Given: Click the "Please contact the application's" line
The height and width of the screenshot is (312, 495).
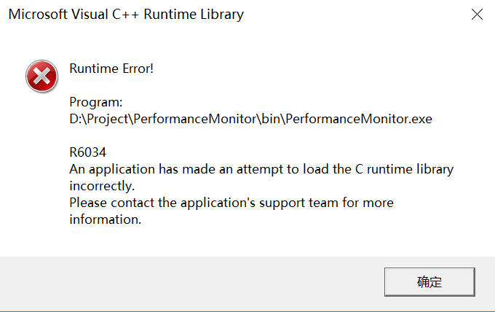Looking at the screenshot, I should [170, 202].
